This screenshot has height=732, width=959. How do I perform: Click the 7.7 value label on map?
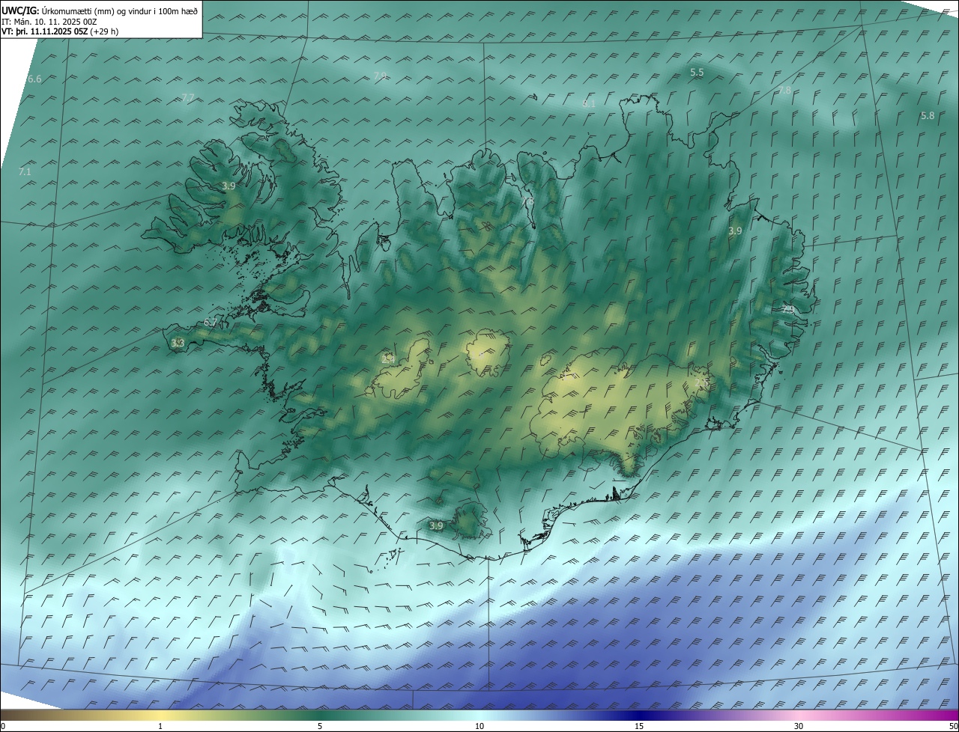point(188,97)
